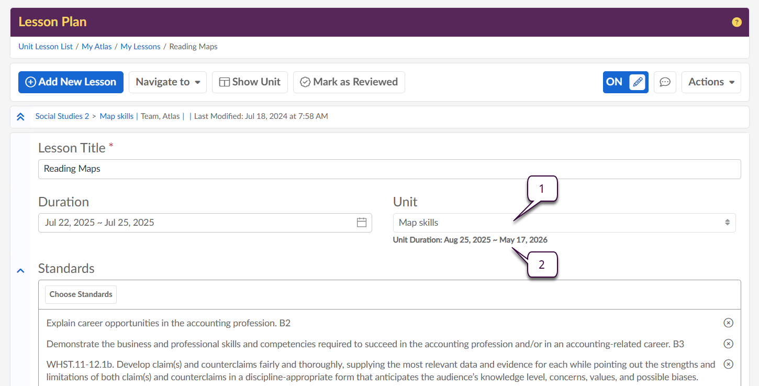759x386 pixels.
Task: Remove the accounting career opportunities B2 standard
Action: pos(728,323)
